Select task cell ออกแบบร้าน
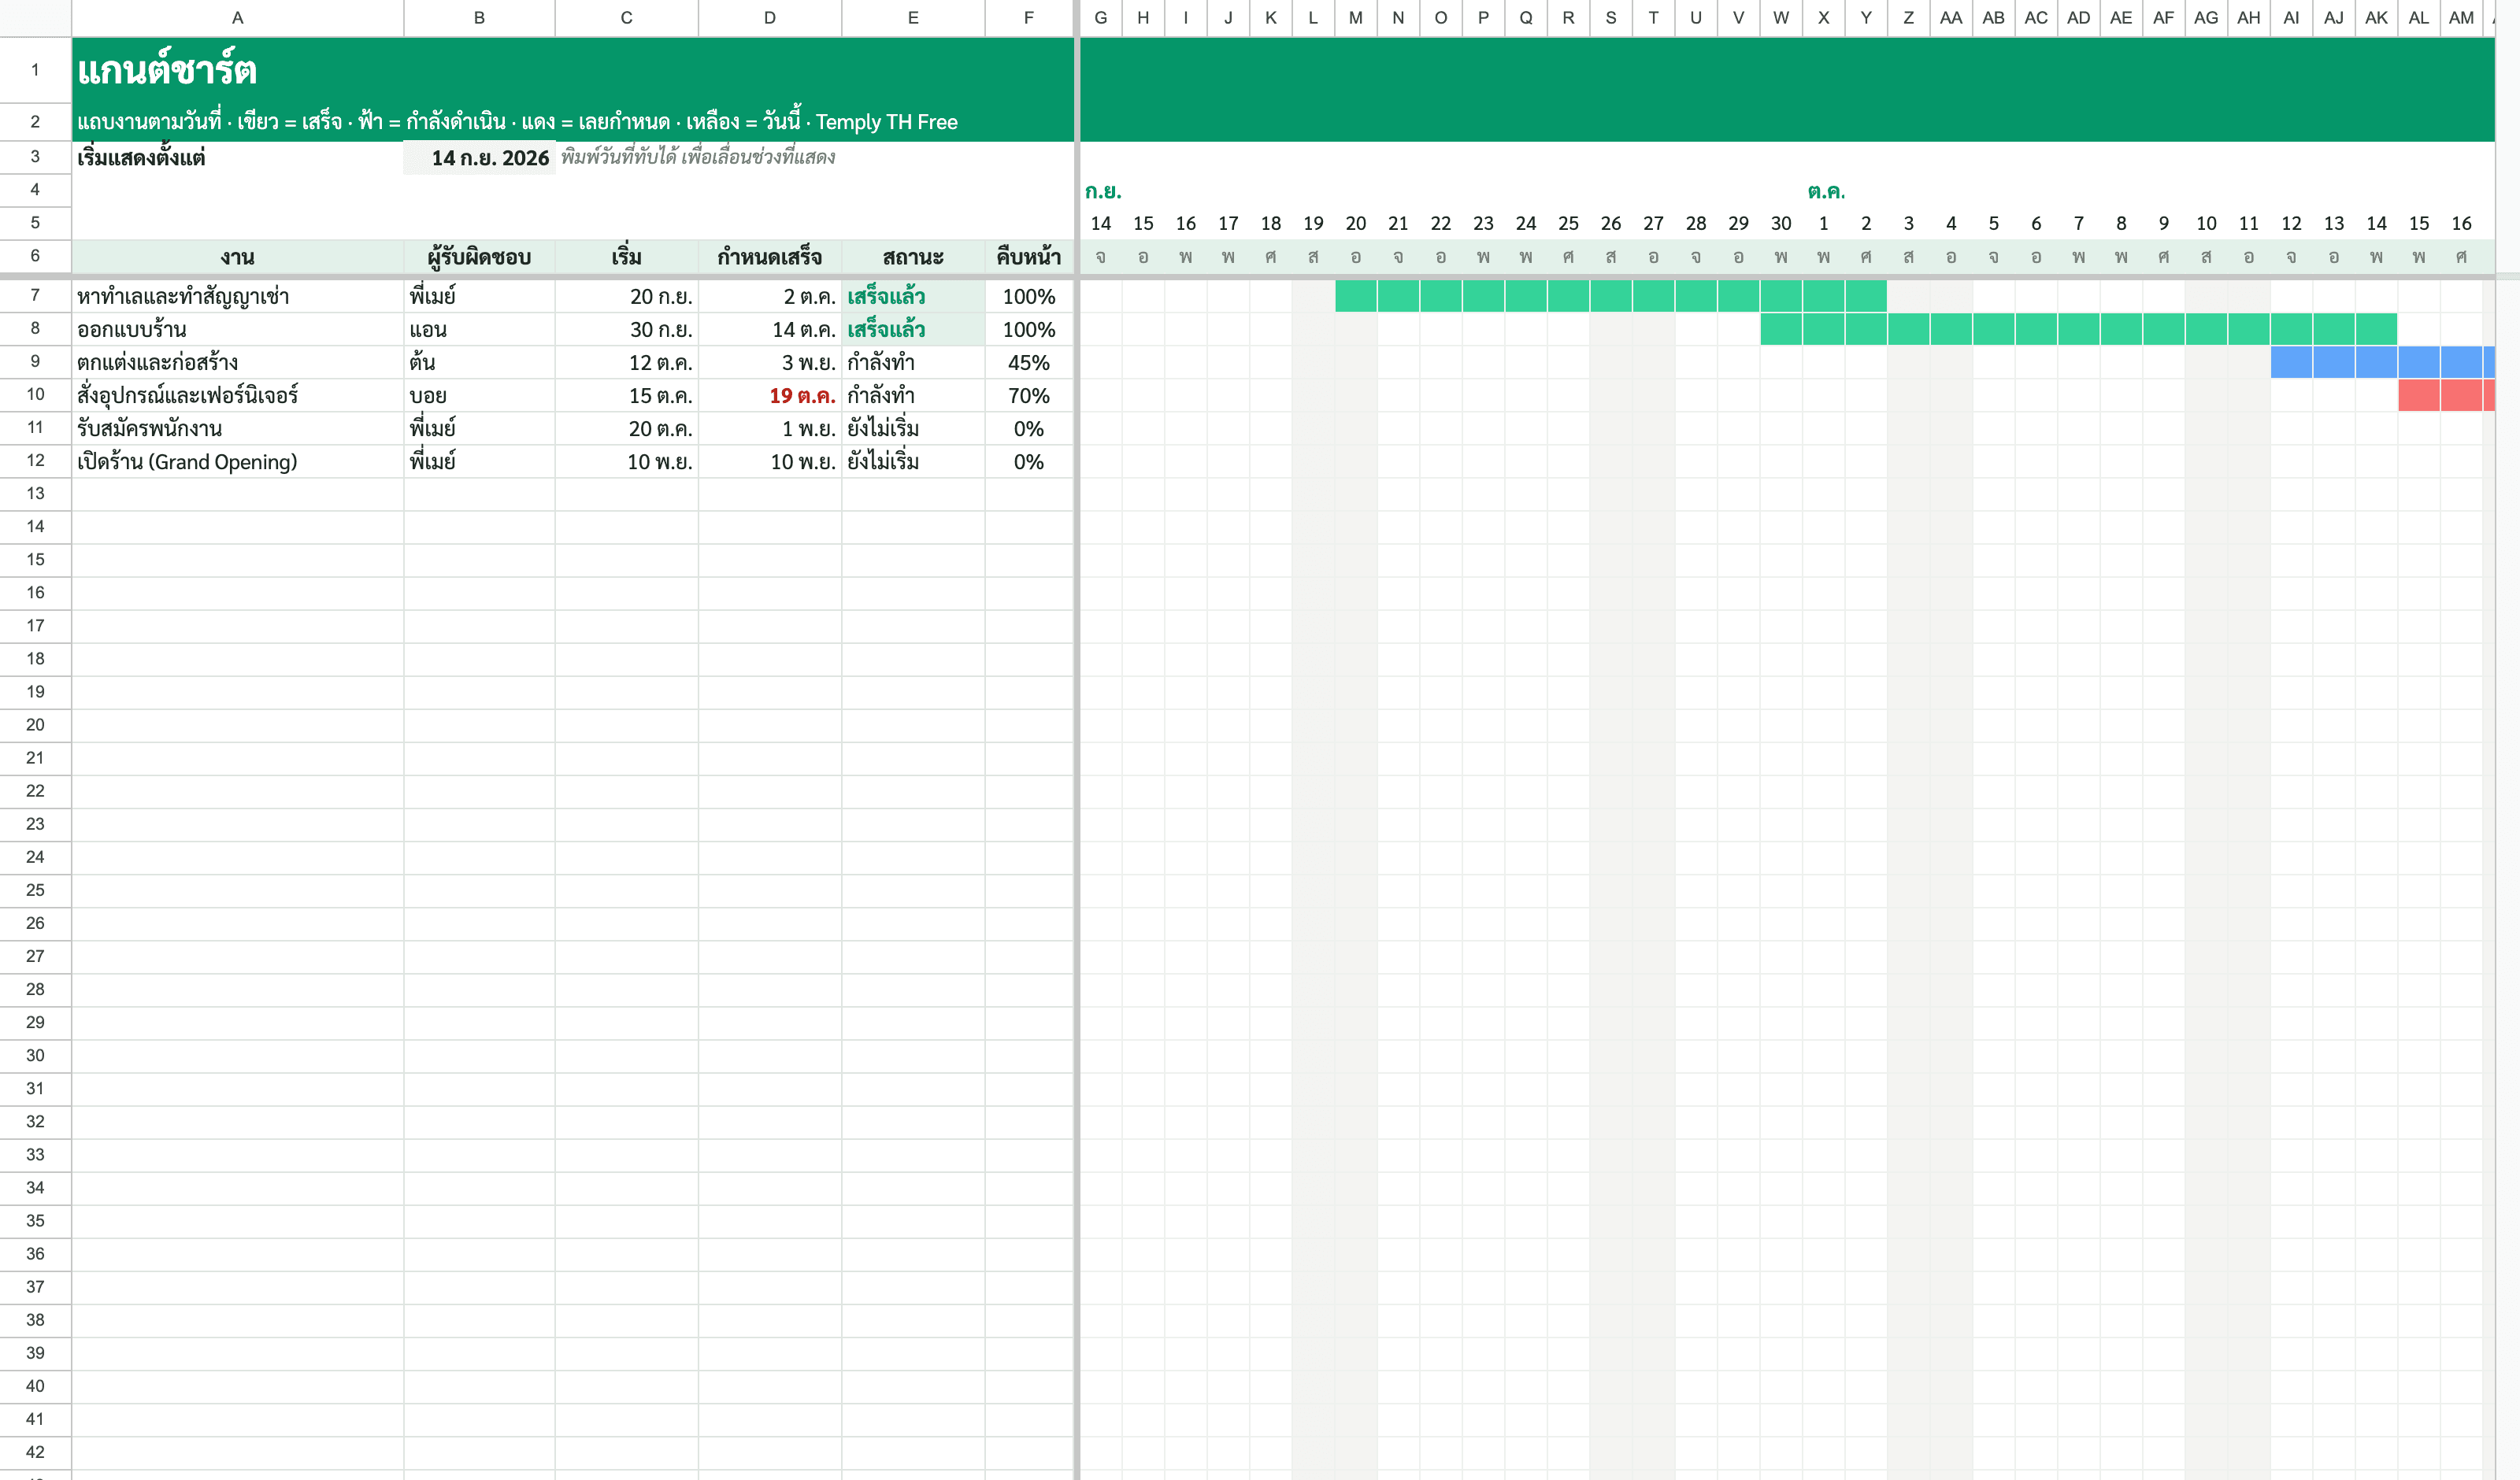This screenshot has height=1480, width=2520. 238,329
